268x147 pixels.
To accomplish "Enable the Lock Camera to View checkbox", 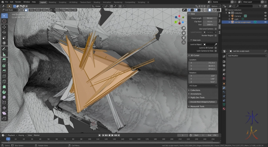I will click(x=215, y=51).
